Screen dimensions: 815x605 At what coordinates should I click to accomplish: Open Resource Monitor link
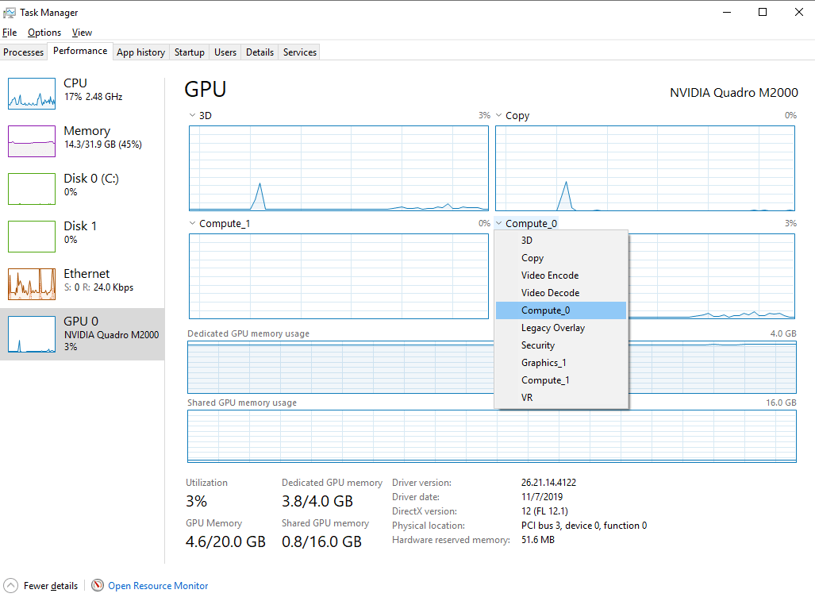[158, 586]
